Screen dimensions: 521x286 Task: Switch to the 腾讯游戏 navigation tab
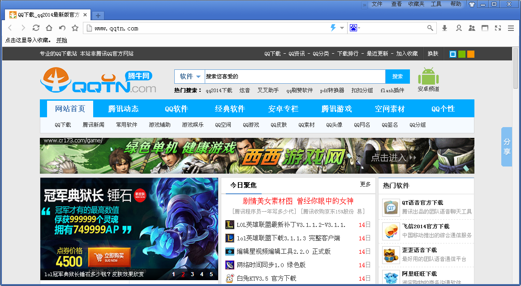click(337, 108)
